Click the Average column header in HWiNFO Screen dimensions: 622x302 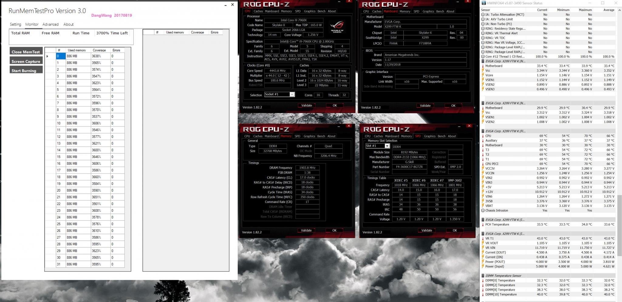tap(609, 10)
